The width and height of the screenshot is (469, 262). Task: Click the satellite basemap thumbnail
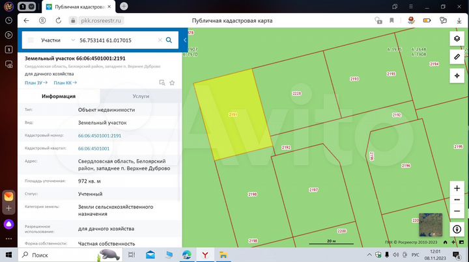point(430,224)
